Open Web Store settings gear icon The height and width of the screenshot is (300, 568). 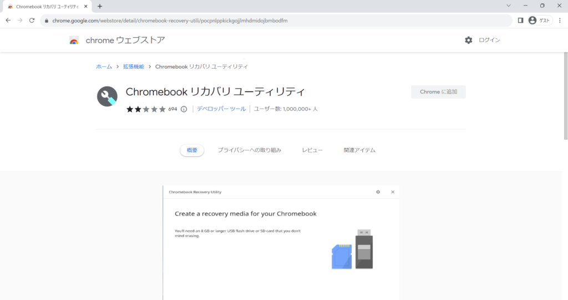(x=469, y=40)
